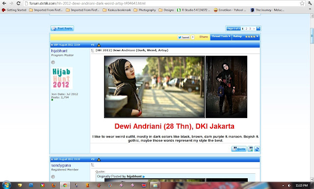The image size is (314, 189).
Task: Open the Page 1 of 3 popup
Action: pyautogui.click(x=234, y=28)
